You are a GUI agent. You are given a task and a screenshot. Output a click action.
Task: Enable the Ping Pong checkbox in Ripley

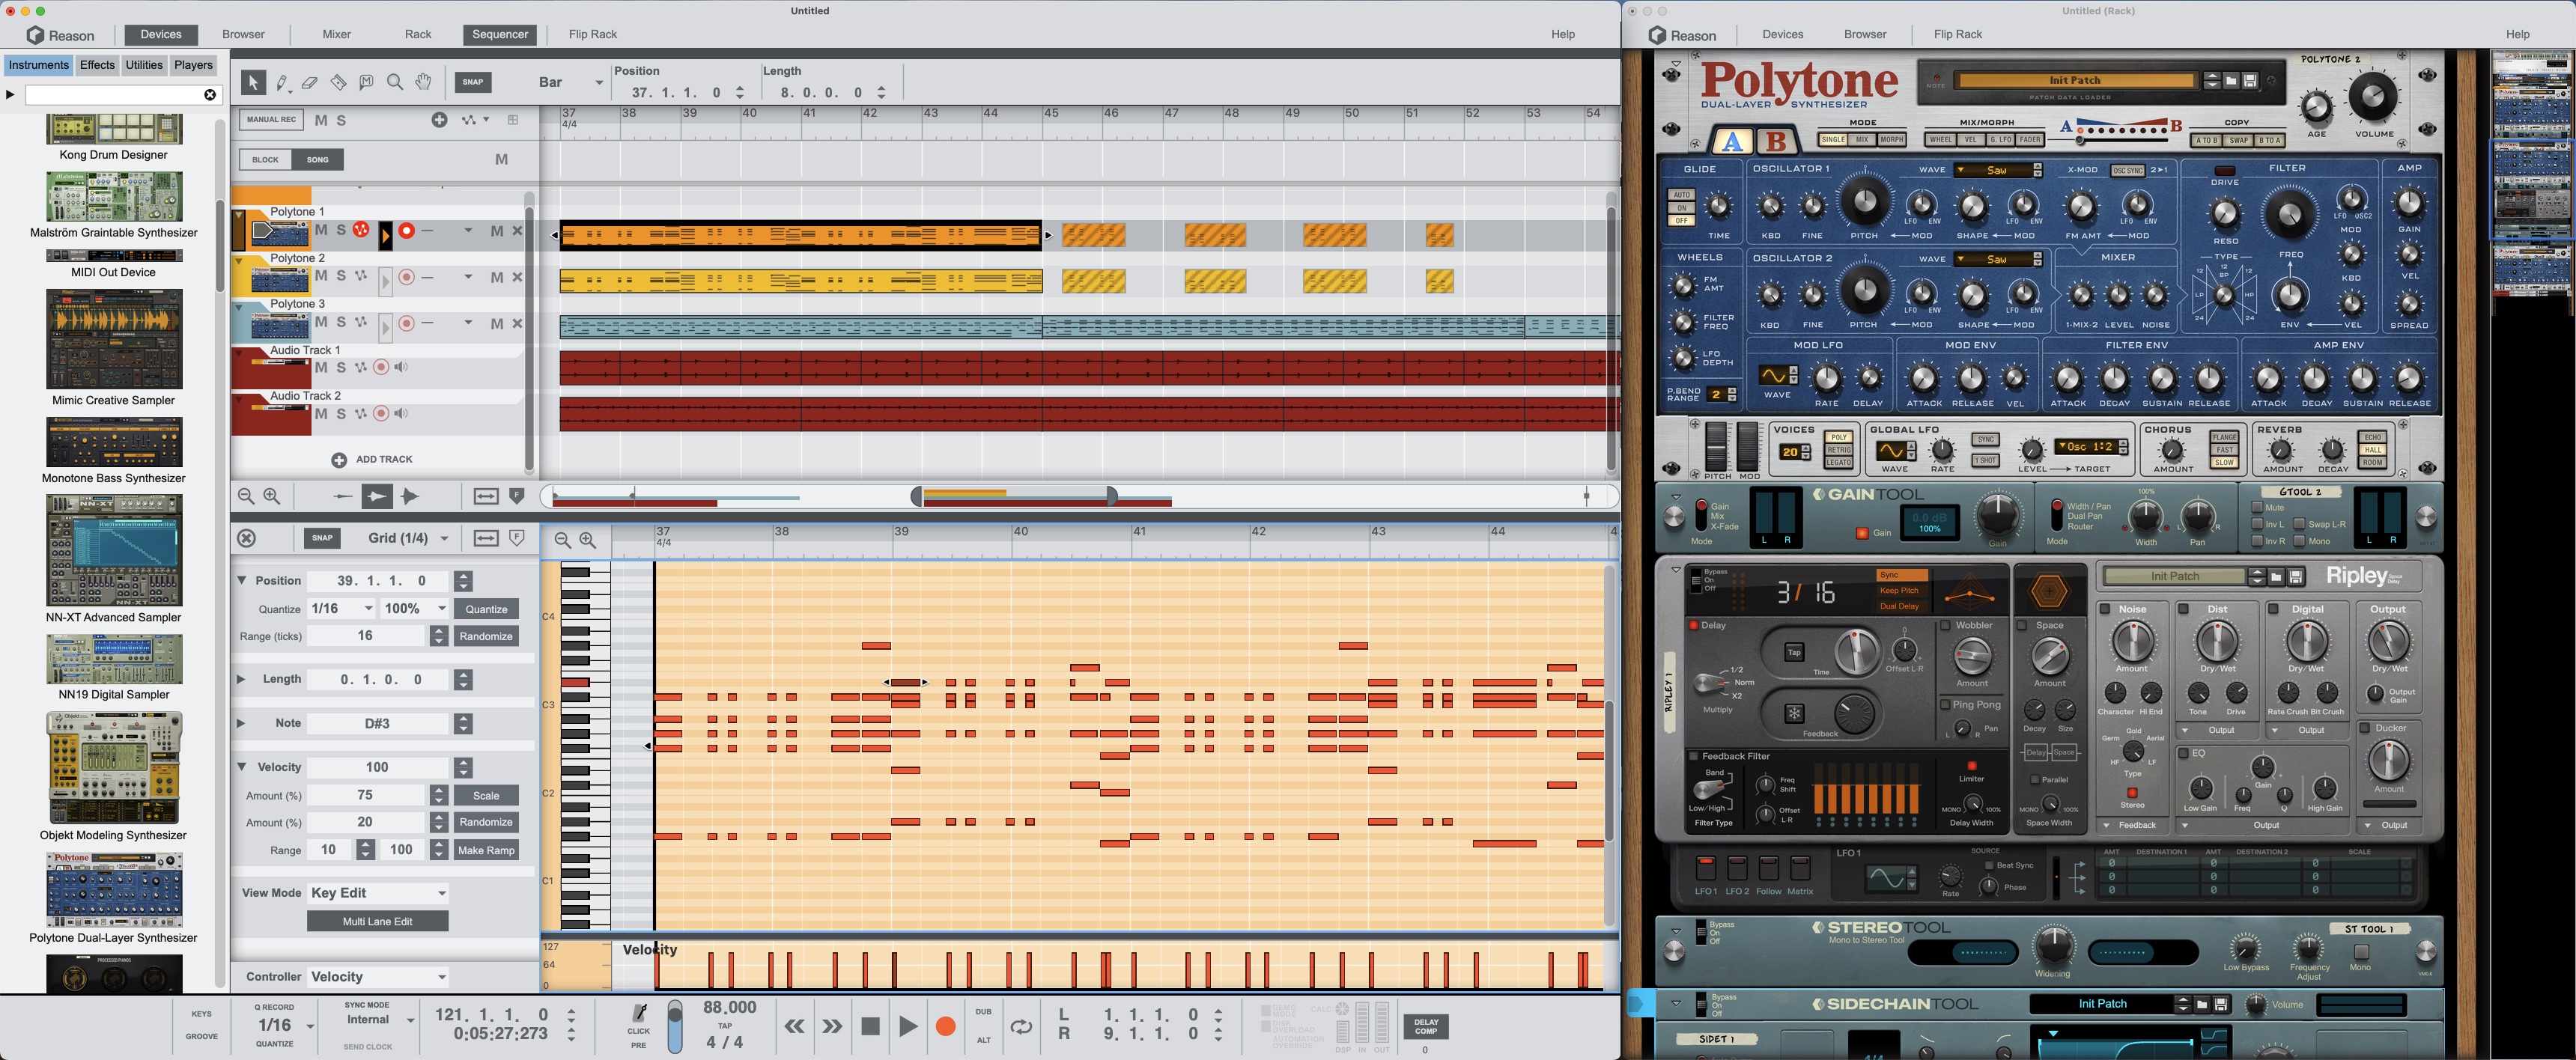tap(1945, 705)
